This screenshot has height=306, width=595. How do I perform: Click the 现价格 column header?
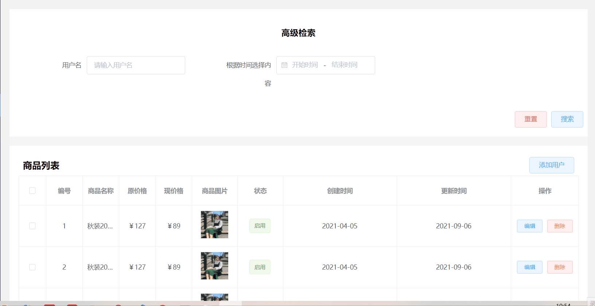click(x=174, y=191)
